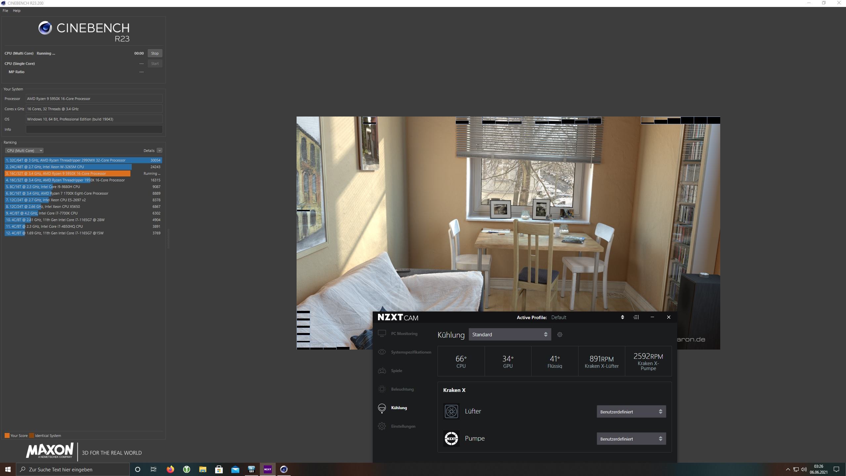Open cooling profile gear settings
This screenshot has height=476, width=846.
pos(560,334)
